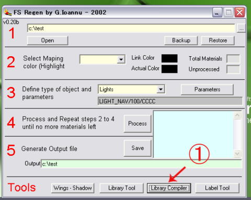This screenshot has height=200, width=251.
Task: Open the Library Tool
Action: [x=122, y=188]
